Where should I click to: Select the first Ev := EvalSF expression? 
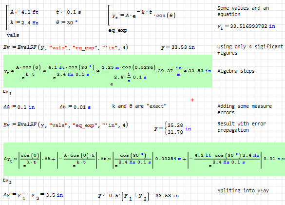(66, 47)
